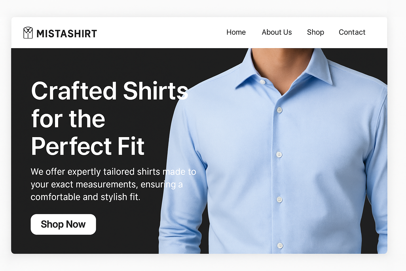Open the About Us page
This screenshot has height=271, width=406.
click(277, 32)
